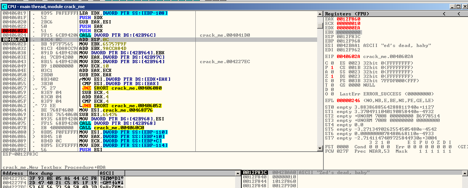Image resolution: width=468 pixels, height=188 pixels.
Task: Maximize the CPU child window
Action: (458, 7)
